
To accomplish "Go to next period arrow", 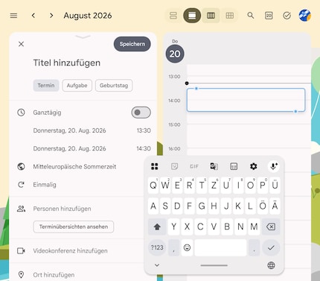I will (x=51, y=16).
